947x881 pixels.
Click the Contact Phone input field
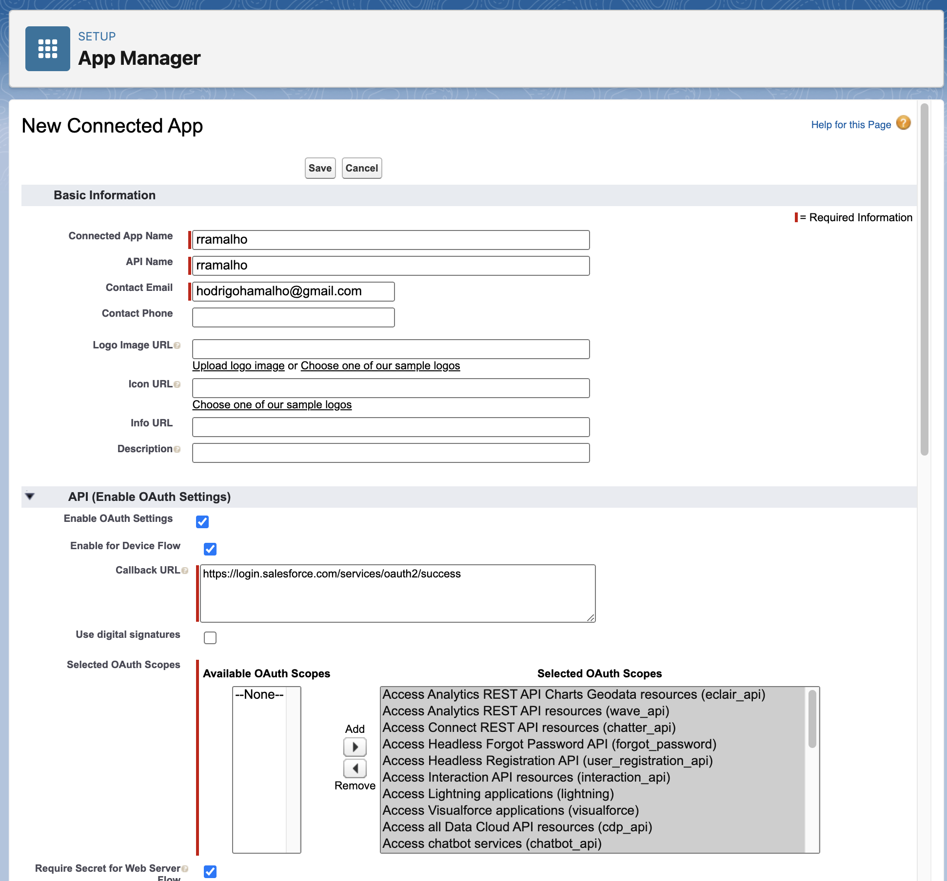293,317
